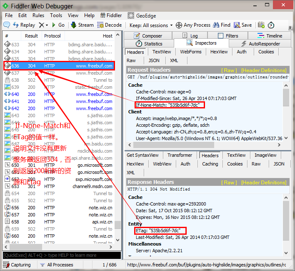The height and width of the screenshot is (271, 295).
Task: Click the Save toolbar button
Action: tap(242, 25)
